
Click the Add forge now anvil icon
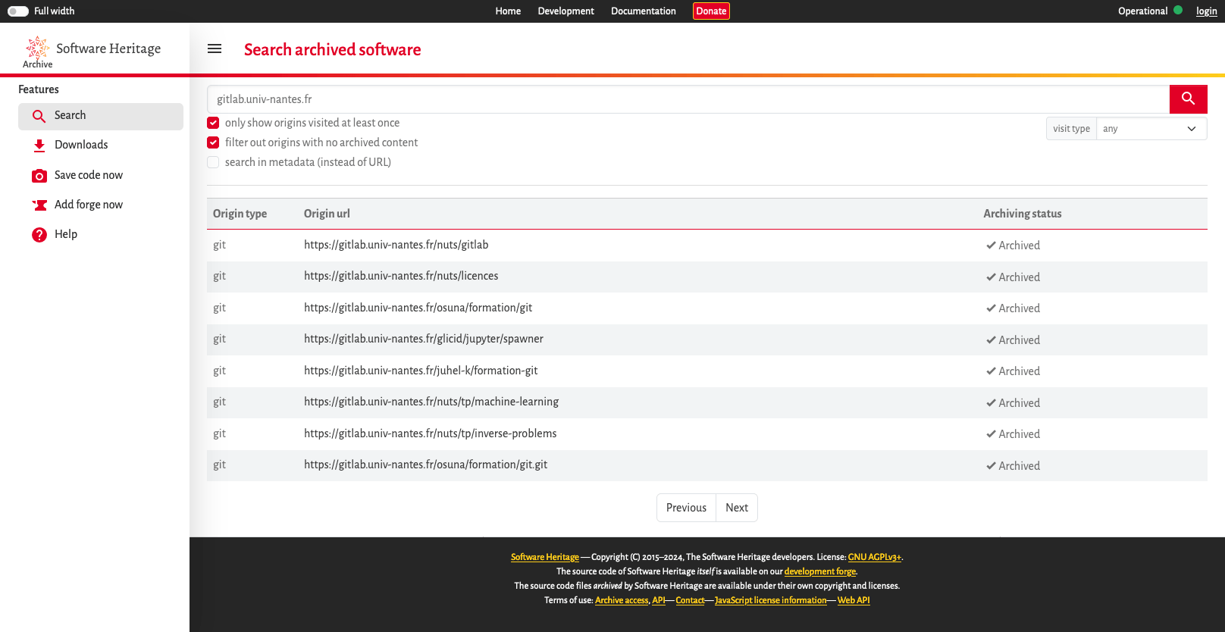coord(39,205)
